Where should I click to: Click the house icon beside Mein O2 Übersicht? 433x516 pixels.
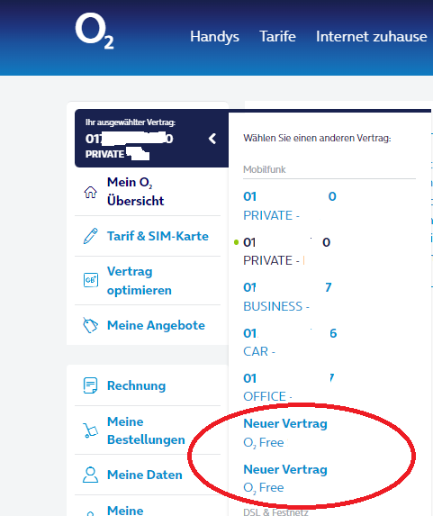point(91,192)
